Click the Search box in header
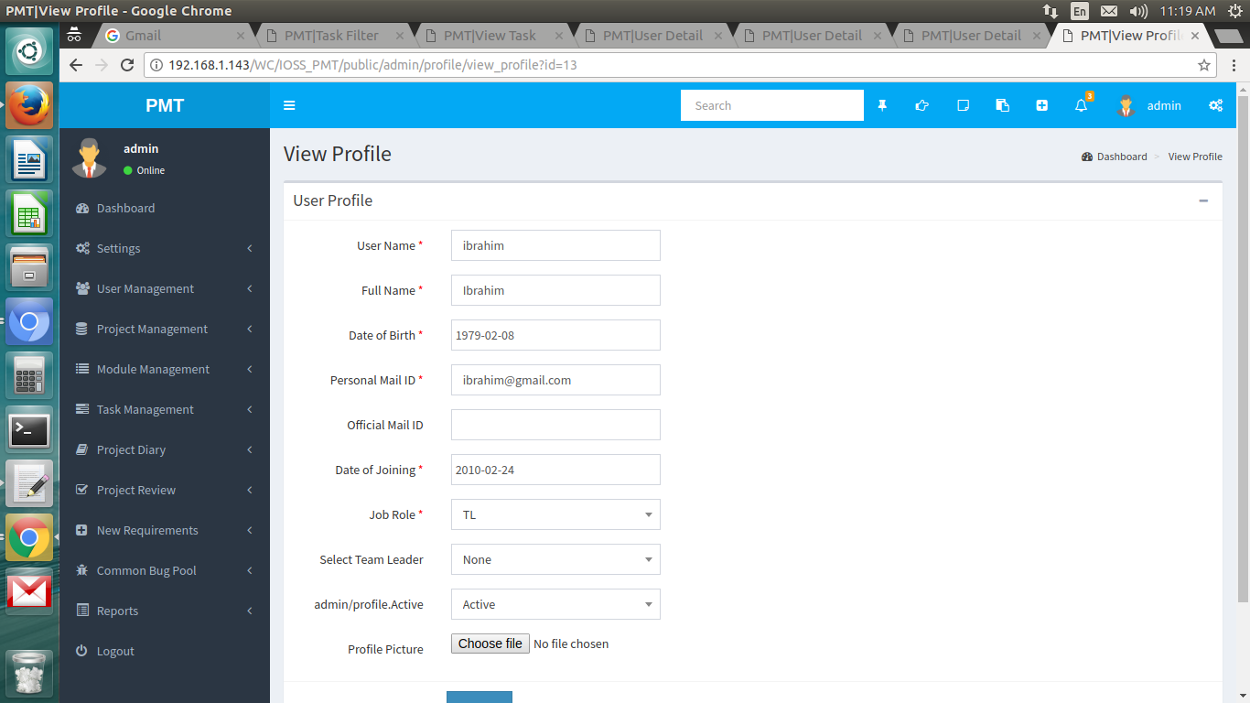 (x=772, y=105)
